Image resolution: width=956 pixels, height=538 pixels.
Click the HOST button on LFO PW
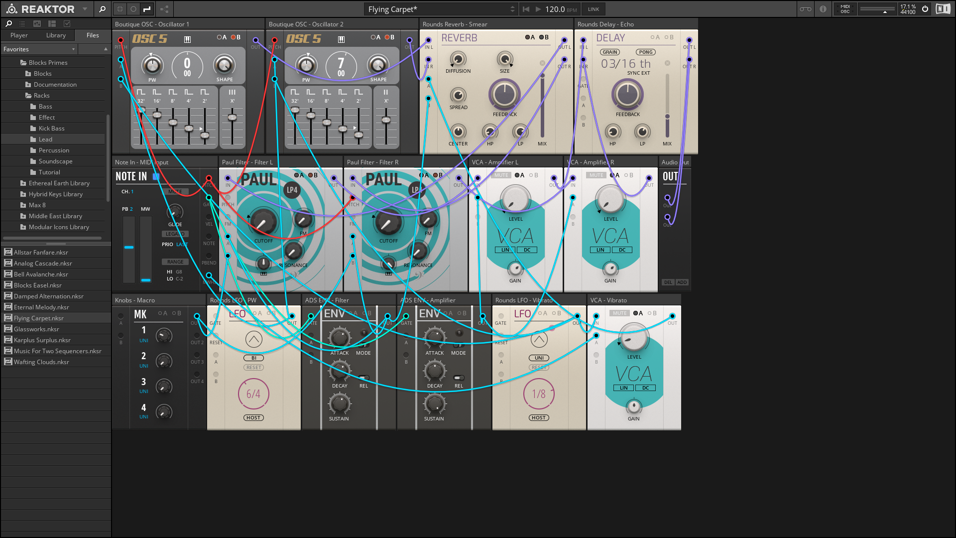pos(253,418)
